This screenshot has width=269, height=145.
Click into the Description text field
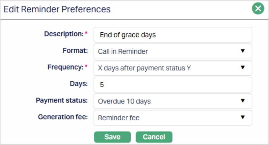click(173, 35)
